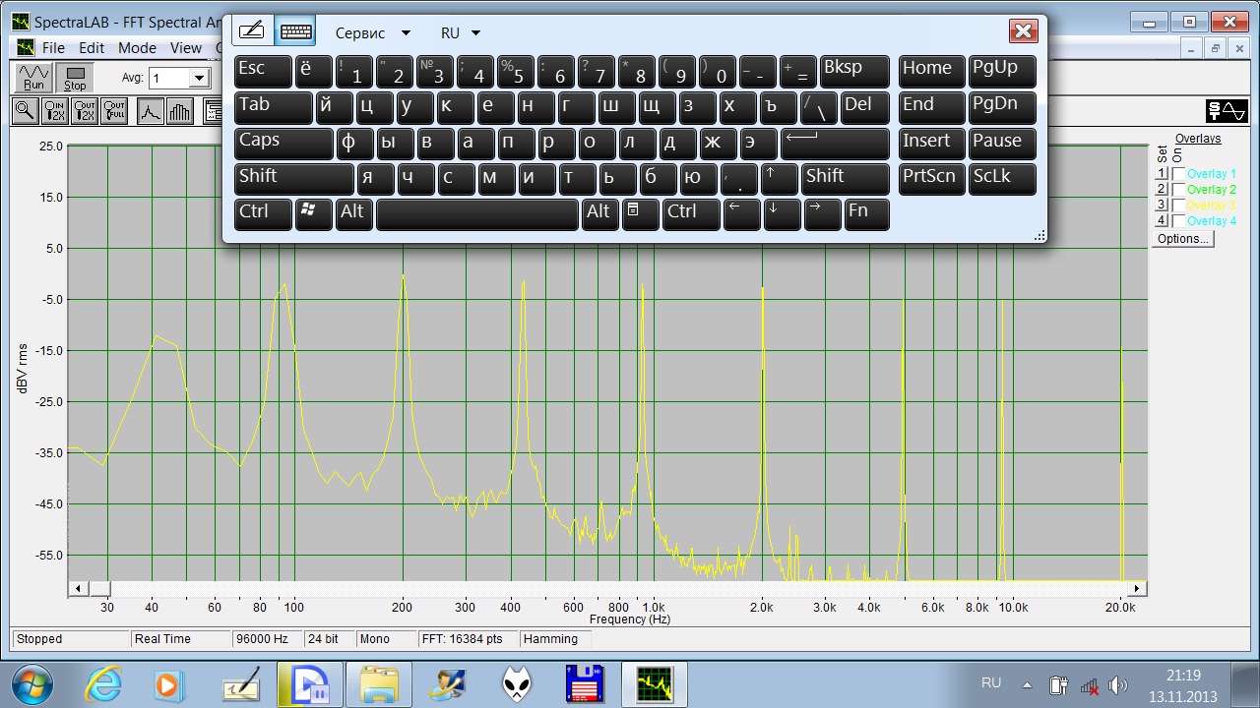
Task: Click context menu key on on-screen keyboard
Action: point(640,213)
